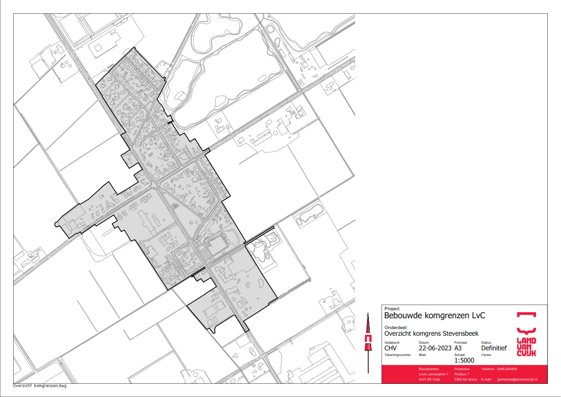This screenshot has width=561, height=397.
Task: Click the email address gemeente@landvancuijk.nl
Action: [517, 380]
